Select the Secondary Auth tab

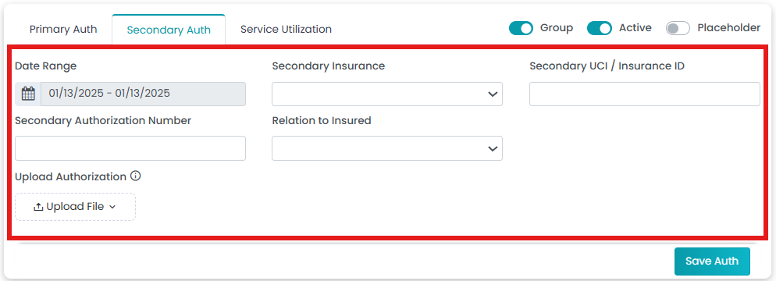click(x=169, y=30)
